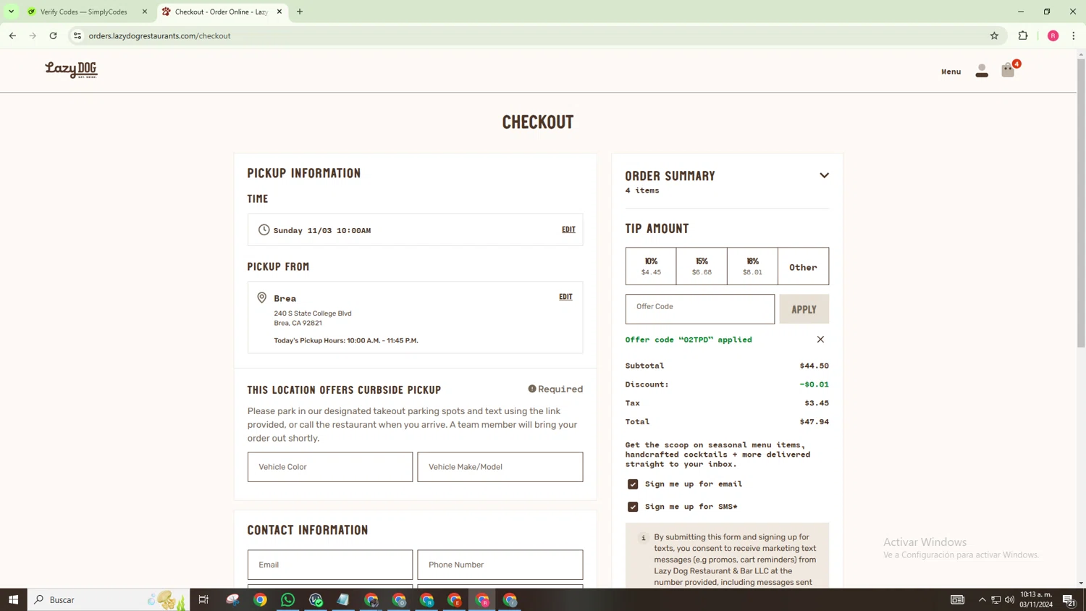The width and height of the screenshot is (1086, 611).
Task: Click the network icon in system tray
Action: tap(996, 599)
